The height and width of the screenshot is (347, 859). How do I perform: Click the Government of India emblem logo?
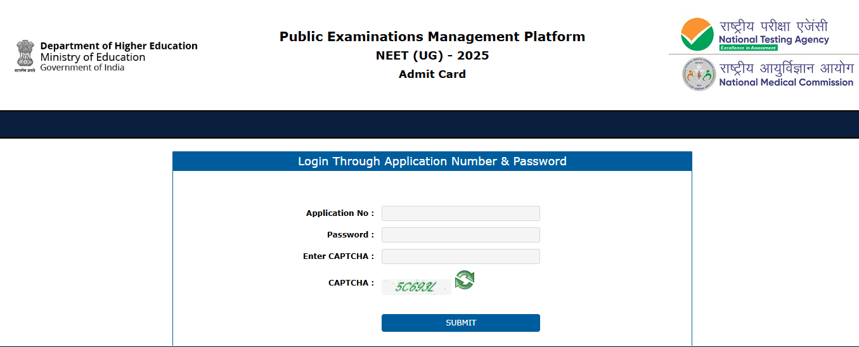(x=25, y=56)
